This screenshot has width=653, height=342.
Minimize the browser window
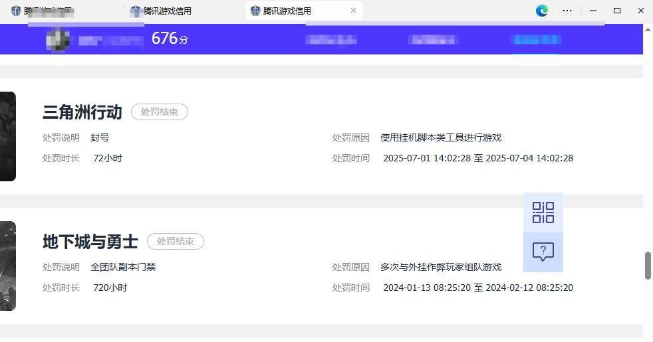pos(593,11)
